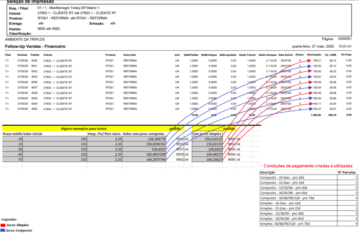Select the Valorização column header
The image size is (359, 237).
[314, 55]
